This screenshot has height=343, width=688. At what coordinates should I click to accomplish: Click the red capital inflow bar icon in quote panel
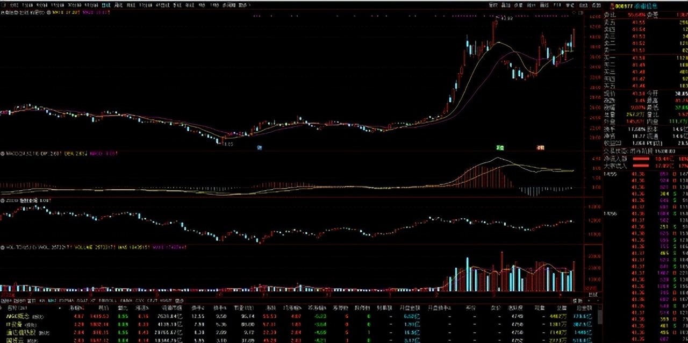point(641,159)
